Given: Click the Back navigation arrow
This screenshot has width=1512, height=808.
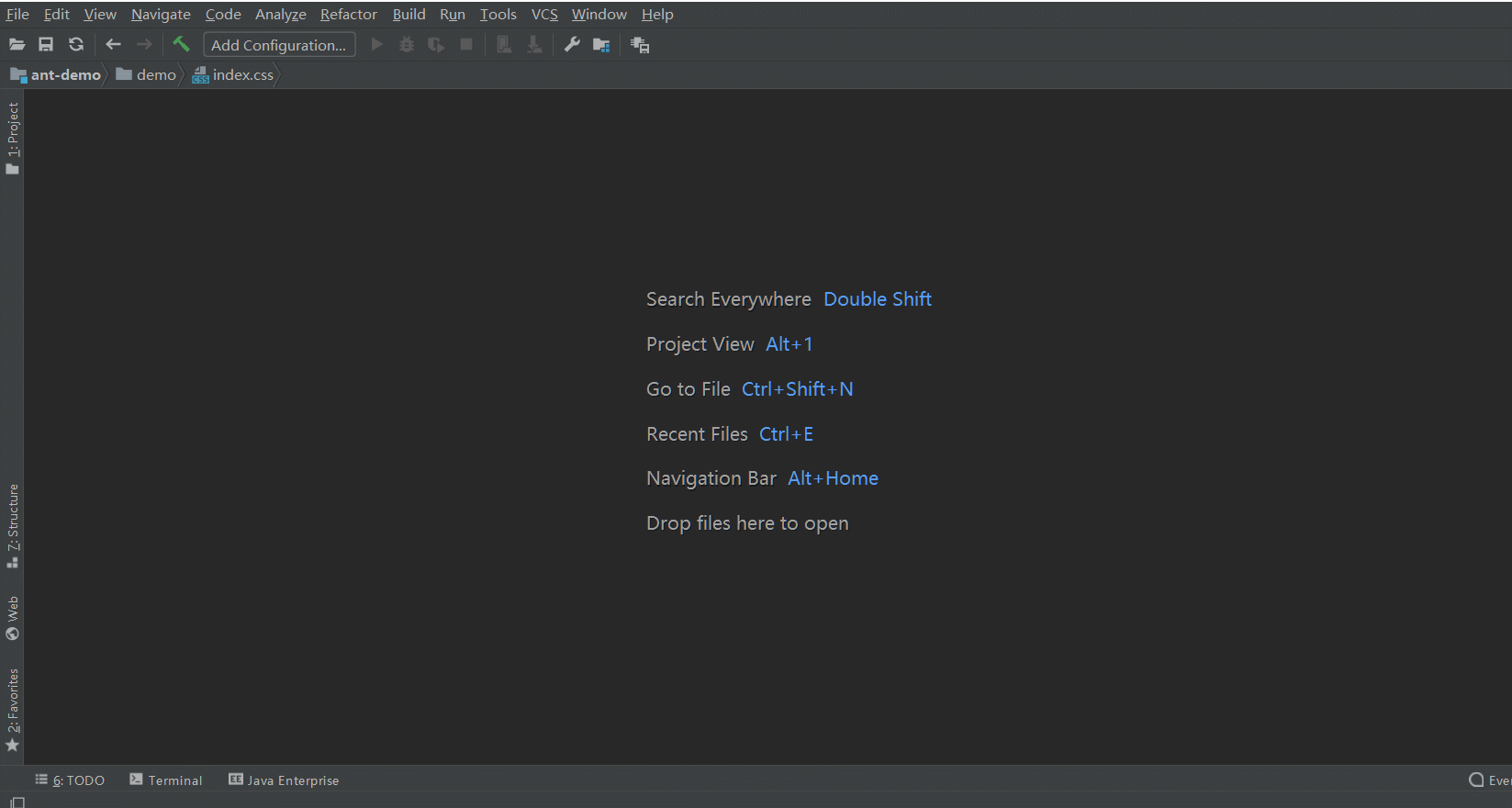Looking at the screenshot, I should [114, 44].
